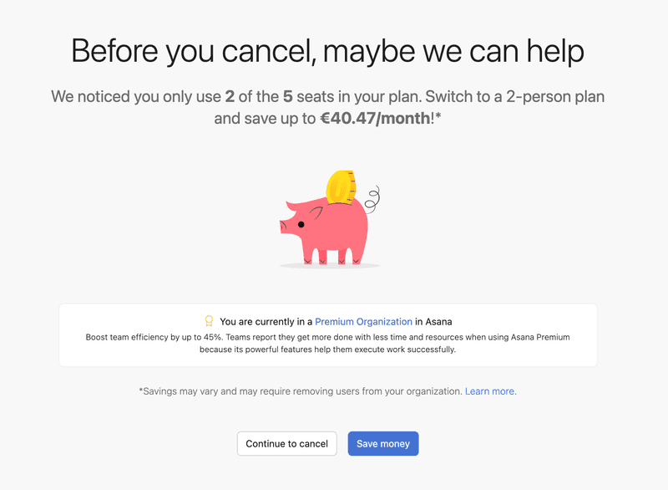Click the 'You are currently in a' text
This screenshot has width=668, height=490.
click(x=266, y=321)
